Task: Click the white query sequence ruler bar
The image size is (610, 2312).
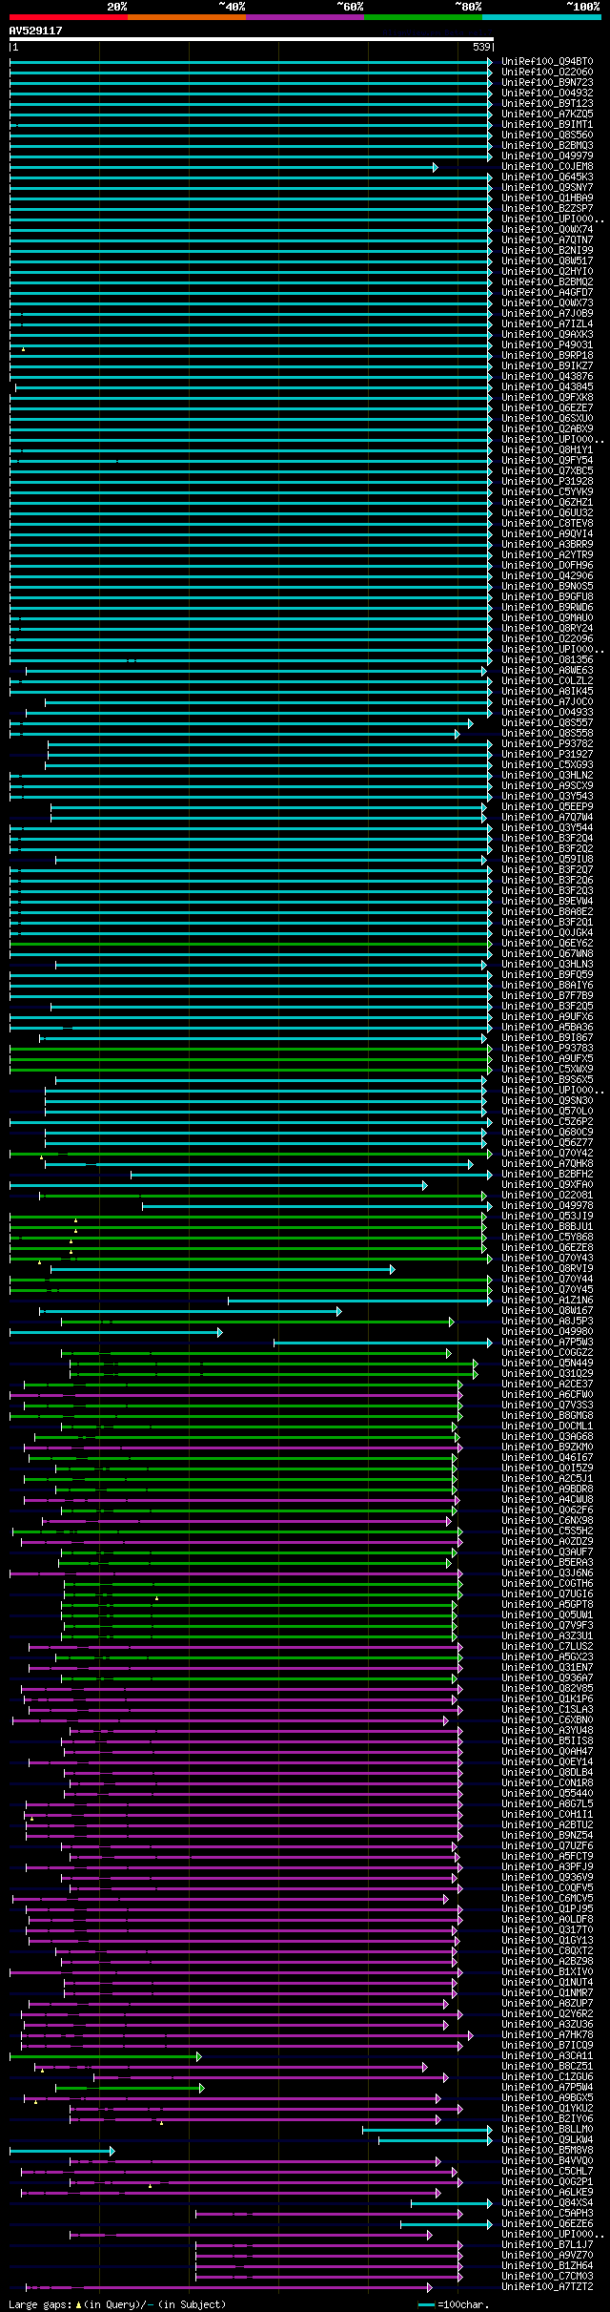Action: click(x=252, y=39)
